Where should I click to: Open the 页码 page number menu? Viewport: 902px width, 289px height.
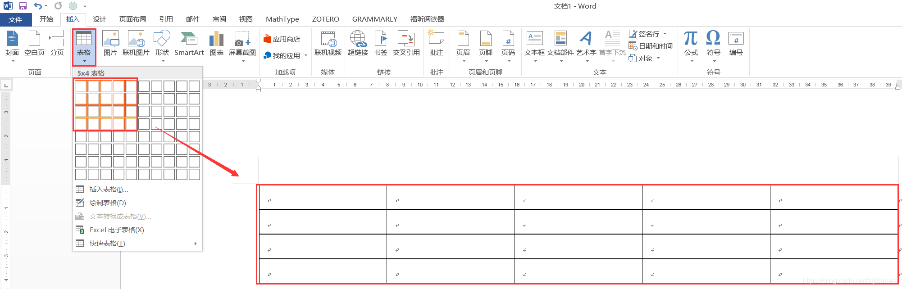click(508, 45)
